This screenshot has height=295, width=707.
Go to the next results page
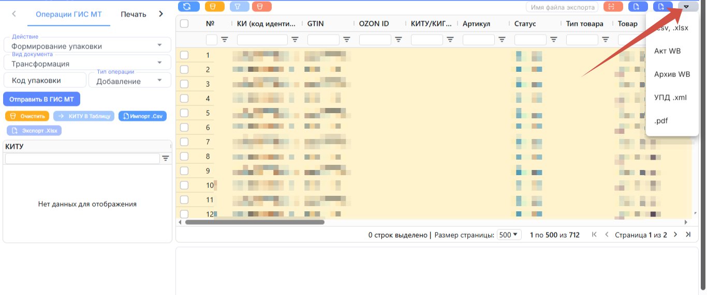click(675, 235)
